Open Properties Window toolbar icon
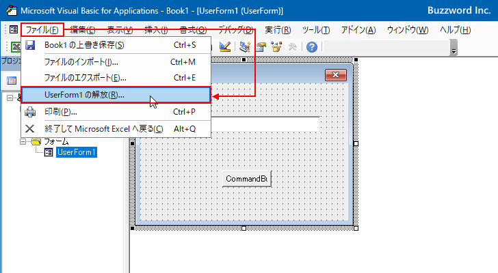The height and width of the screenshot is (273, 498). 261,47
